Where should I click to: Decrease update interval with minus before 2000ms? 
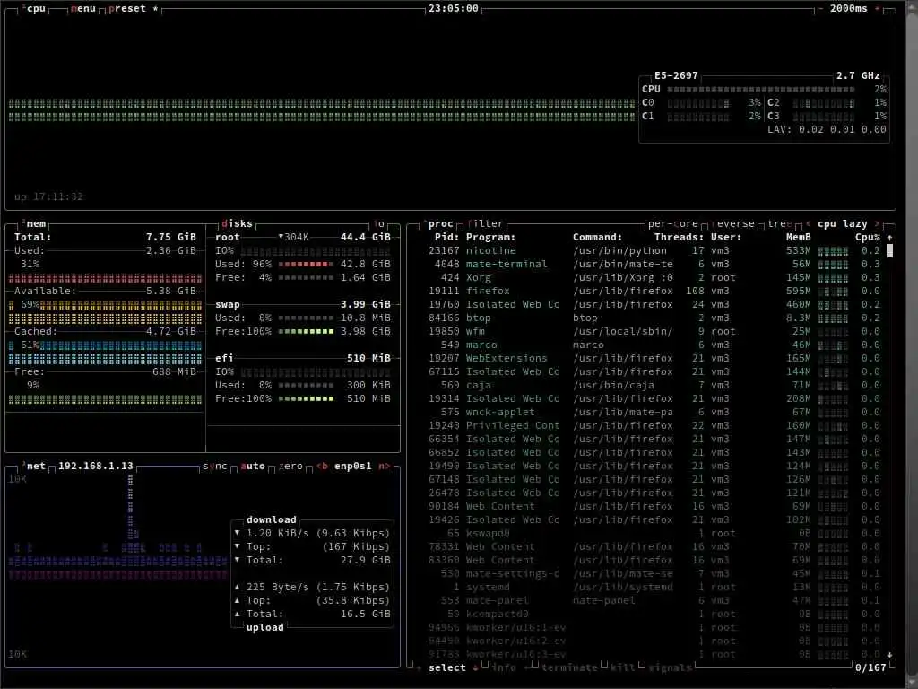click(819, 8)
